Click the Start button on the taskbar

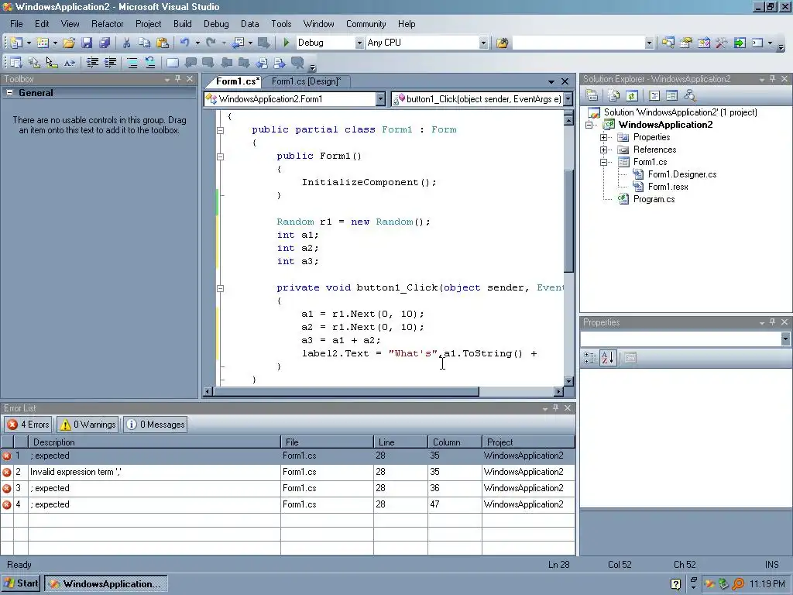tap(21, 583)
